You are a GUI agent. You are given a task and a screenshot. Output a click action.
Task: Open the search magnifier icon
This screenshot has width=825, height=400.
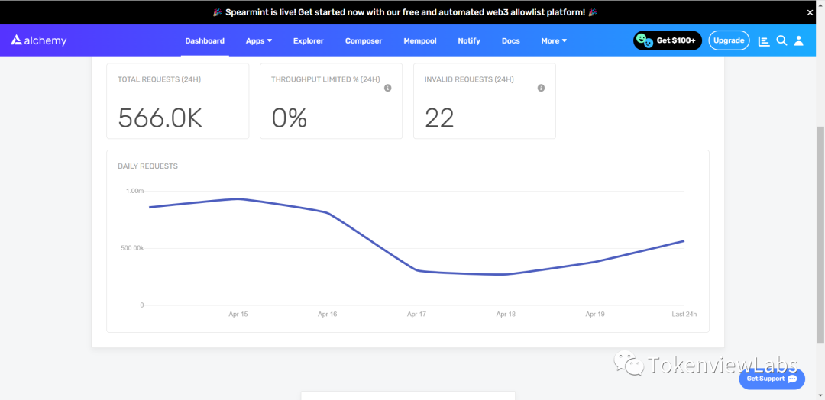click(x=781, y=40)
